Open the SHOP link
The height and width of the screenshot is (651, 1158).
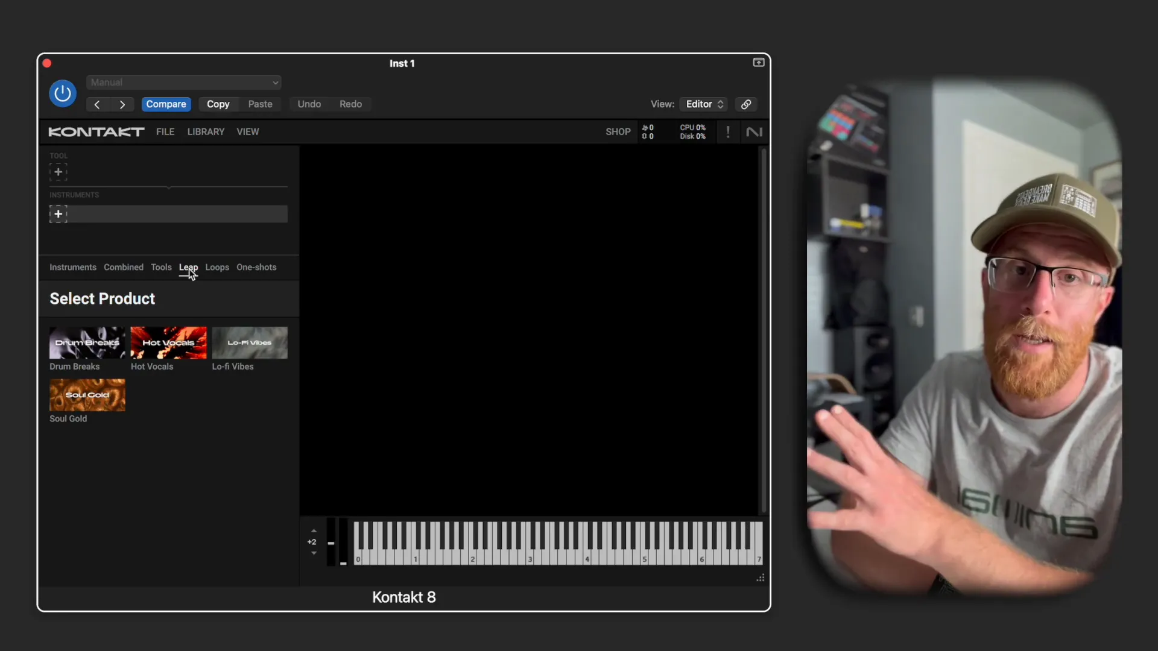click(x=618, y=132)
